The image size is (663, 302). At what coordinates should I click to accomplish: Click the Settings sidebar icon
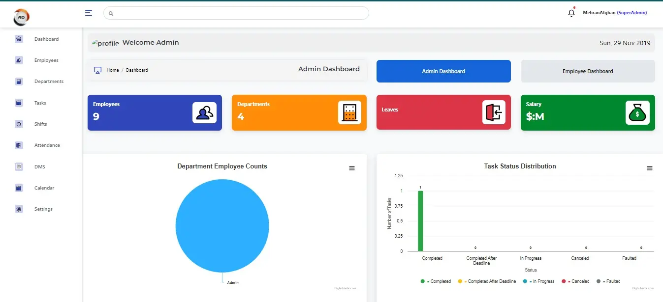tap(19, 209)
